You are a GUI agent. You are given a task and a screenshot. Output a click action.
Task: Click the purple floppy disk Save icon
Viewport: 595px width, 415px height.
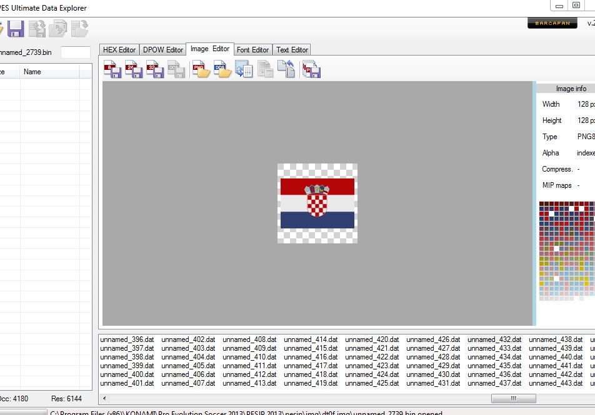16,29
